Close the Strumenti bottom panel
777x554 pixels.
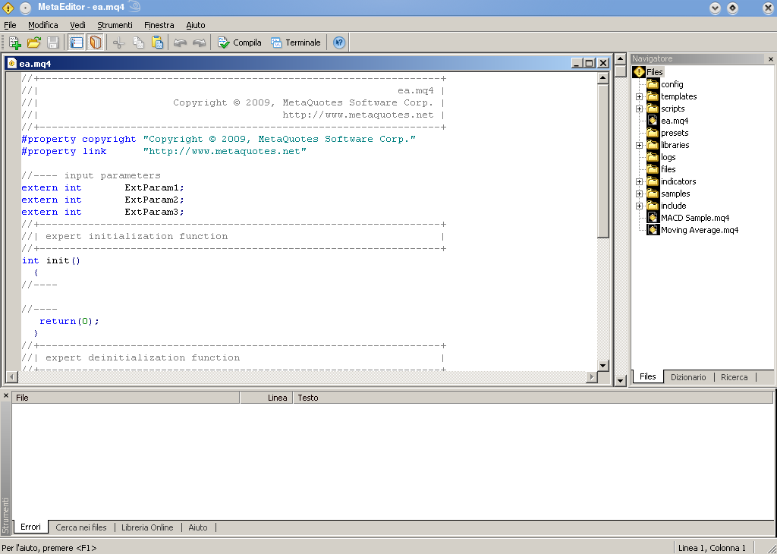[x=6, y=395]
